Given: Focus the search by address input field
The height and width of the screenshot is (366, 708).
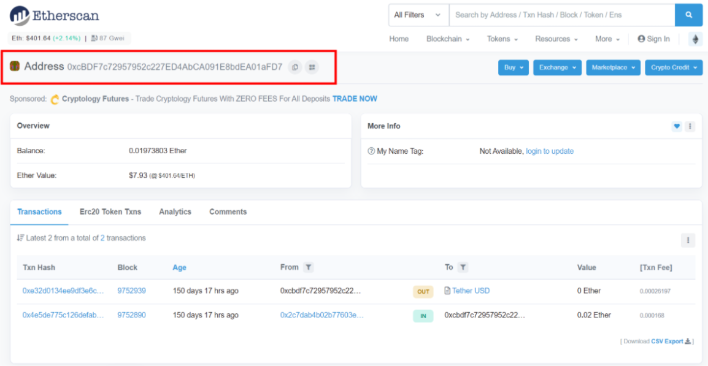Looking at the screenshot, I should 562,15.
